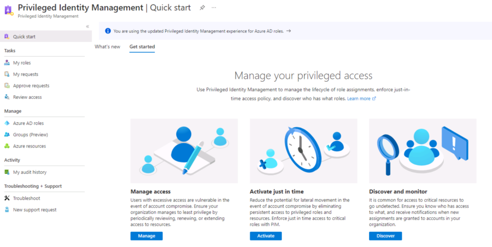Click the My requests icon

point(7,74)
